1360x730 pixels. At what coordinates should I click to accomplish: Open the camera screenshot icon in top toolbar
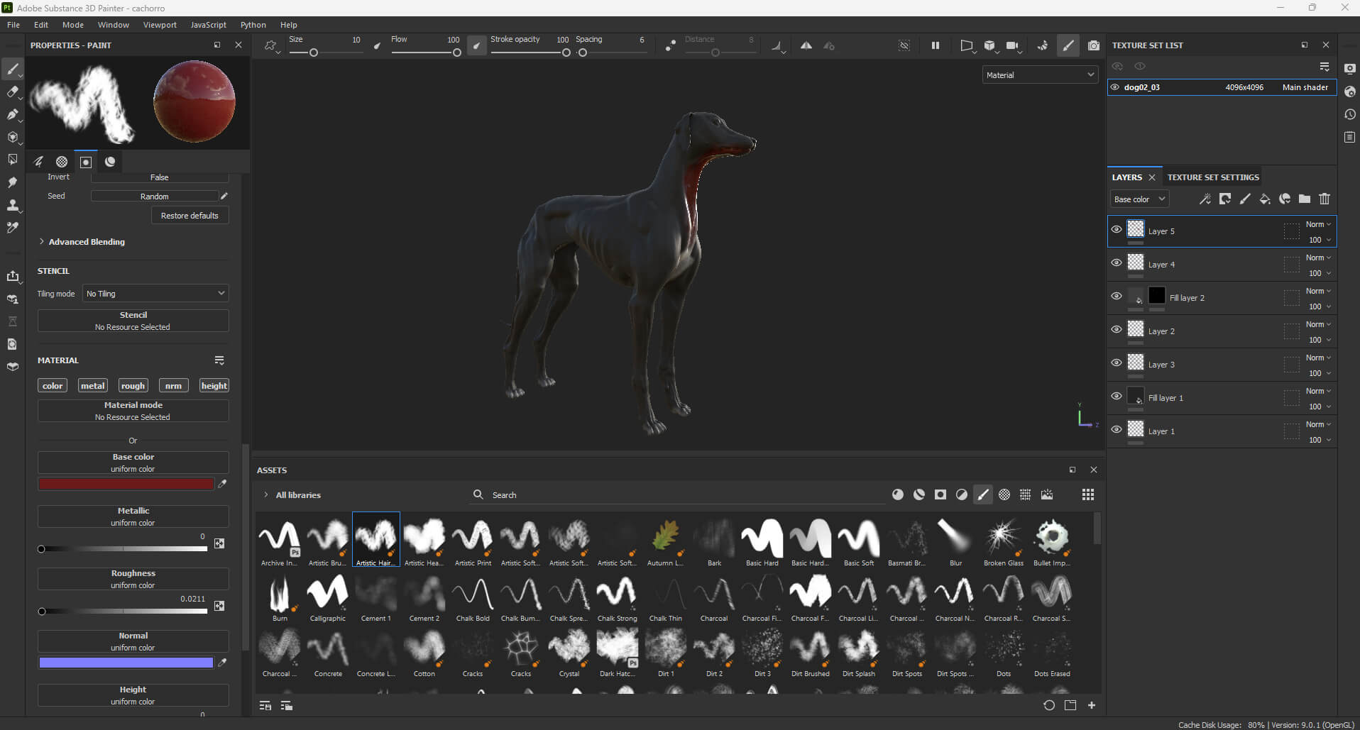click(1094, 45)
